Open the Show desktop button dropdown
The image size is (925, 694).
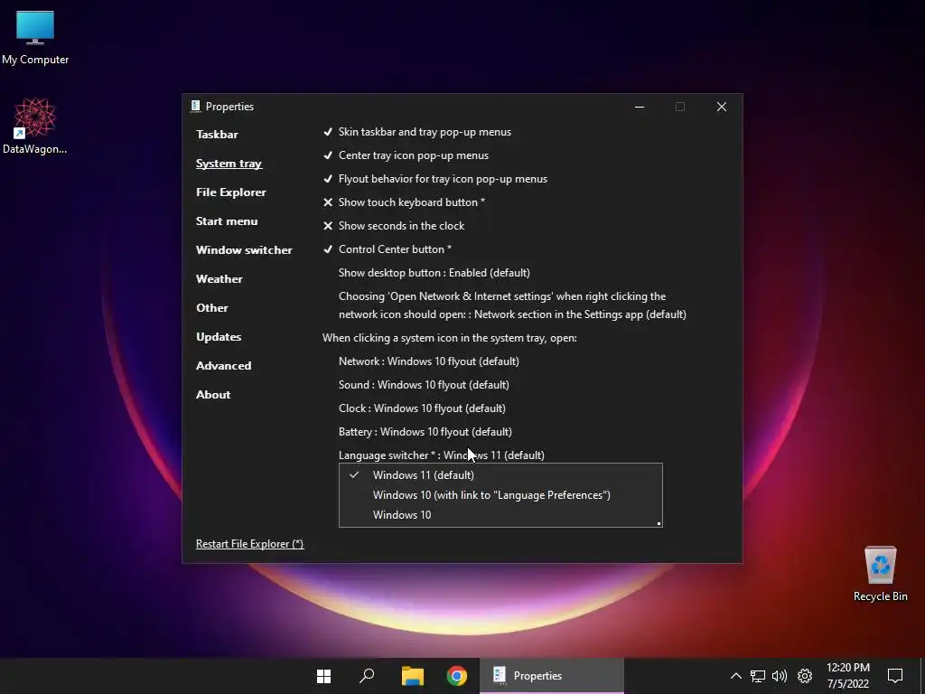434,273
